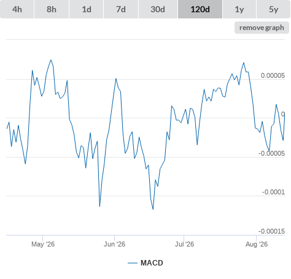The width and height of the screenshot is (291, 279).
Task: Select the Aug '26 date label
Action: [x=257, y=244]
